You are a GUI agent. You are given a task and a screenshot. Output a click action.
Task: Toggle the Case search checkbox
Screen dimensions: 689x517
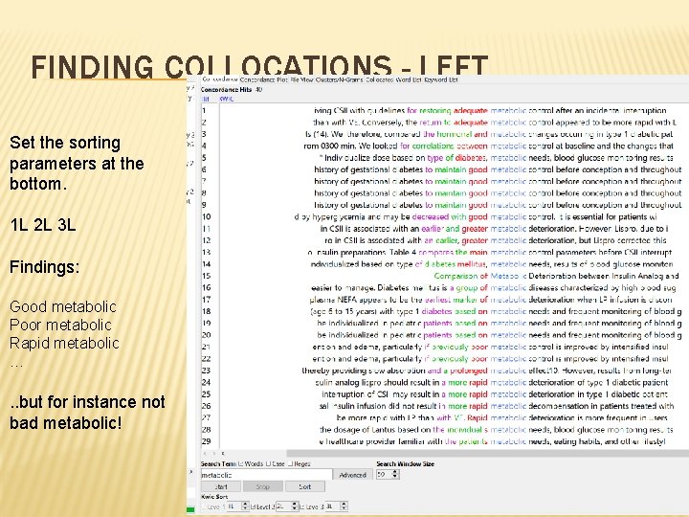pyautogui.click(x=268, y=463)
